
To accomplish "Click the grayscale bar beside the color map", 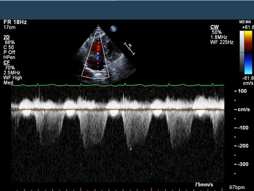I will coord(242,52).
